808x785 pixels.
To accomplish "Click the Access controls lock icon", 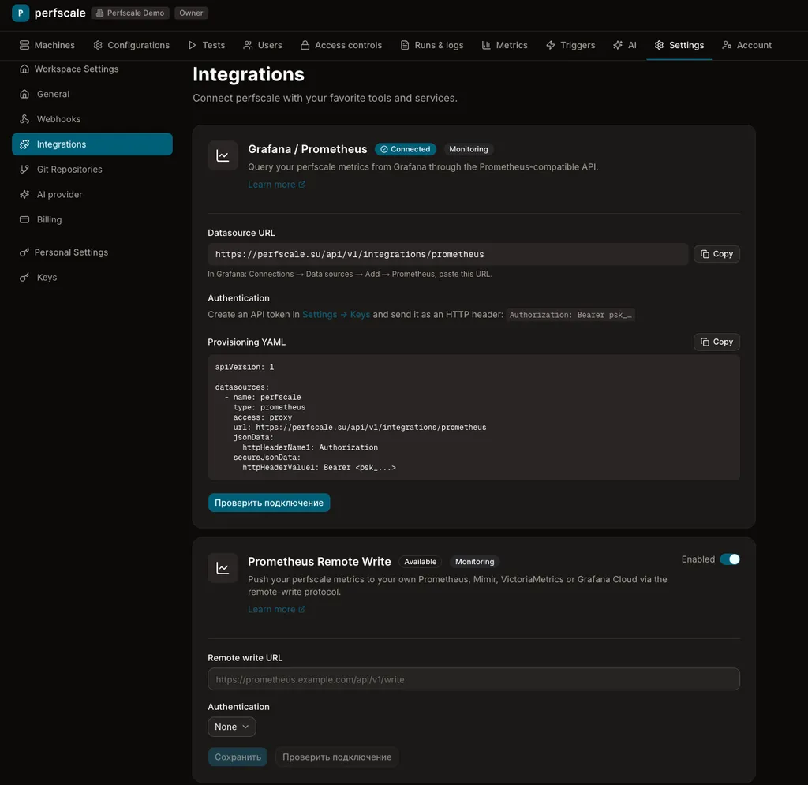I will point(305,45).
